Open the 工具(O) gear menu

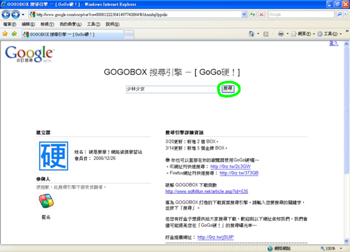click(330, 34)
